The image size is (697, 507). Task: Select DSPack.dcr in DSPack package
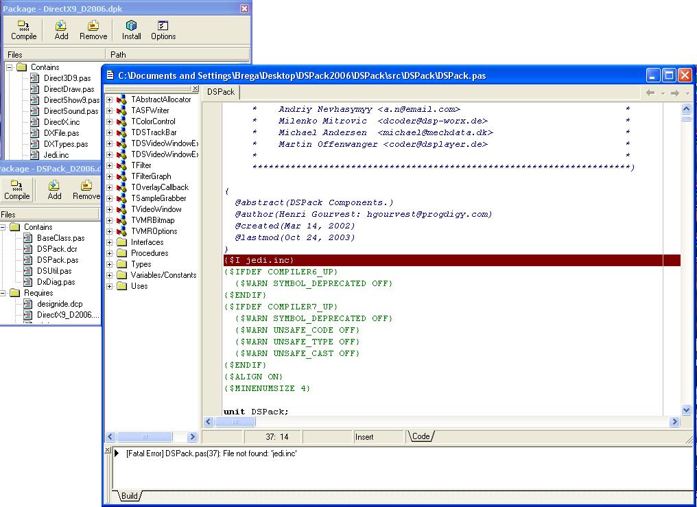[x=57, y=249]
